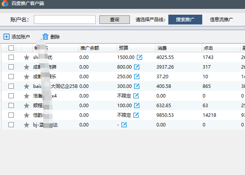Screen dimensions: 245x175
Task: Edit the 800.00 budget with pencil icon
Action: 137,67
